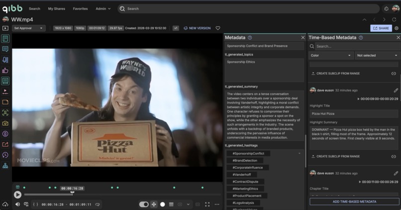Open the version history clock icon
Viewport: 401px width, 210px height.
point(5,155)
